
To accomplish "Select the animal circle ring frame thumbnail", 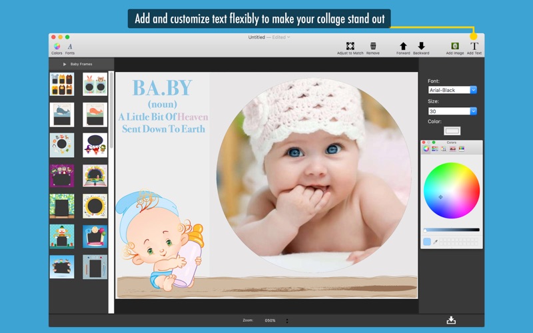I will pyautogui.click(x=62, y=145).
